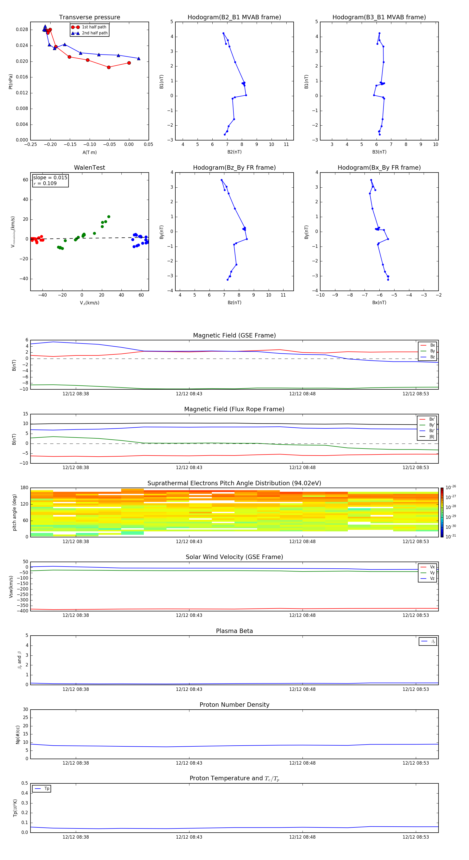Click the 'Vx' legend entry
The width and height of the screenshot is (469, 860).
pyautogui.click(x=428, y=567)
